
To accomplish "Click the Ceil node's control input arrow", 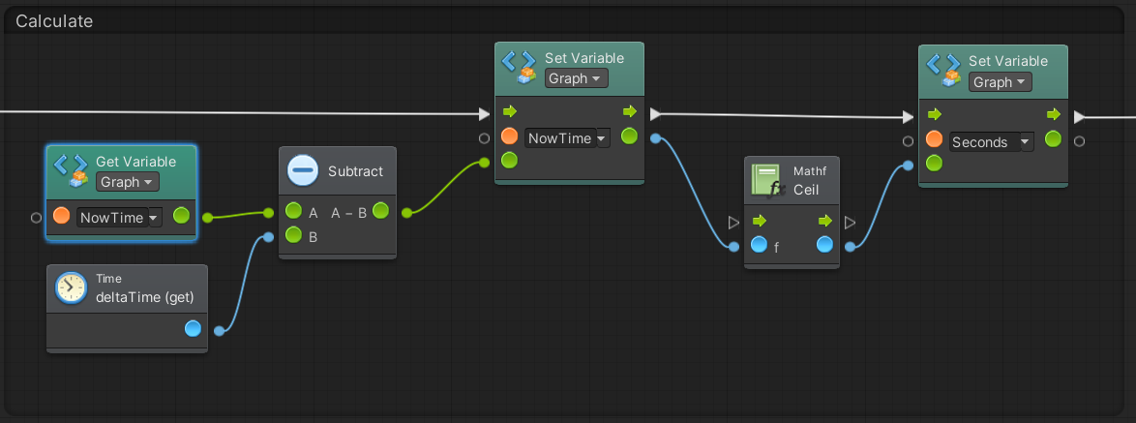I will [x=760, y=220].
